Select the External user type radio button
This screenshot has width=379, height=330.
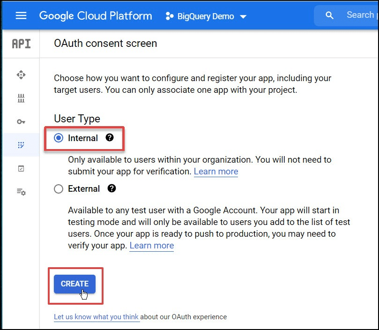59,189
